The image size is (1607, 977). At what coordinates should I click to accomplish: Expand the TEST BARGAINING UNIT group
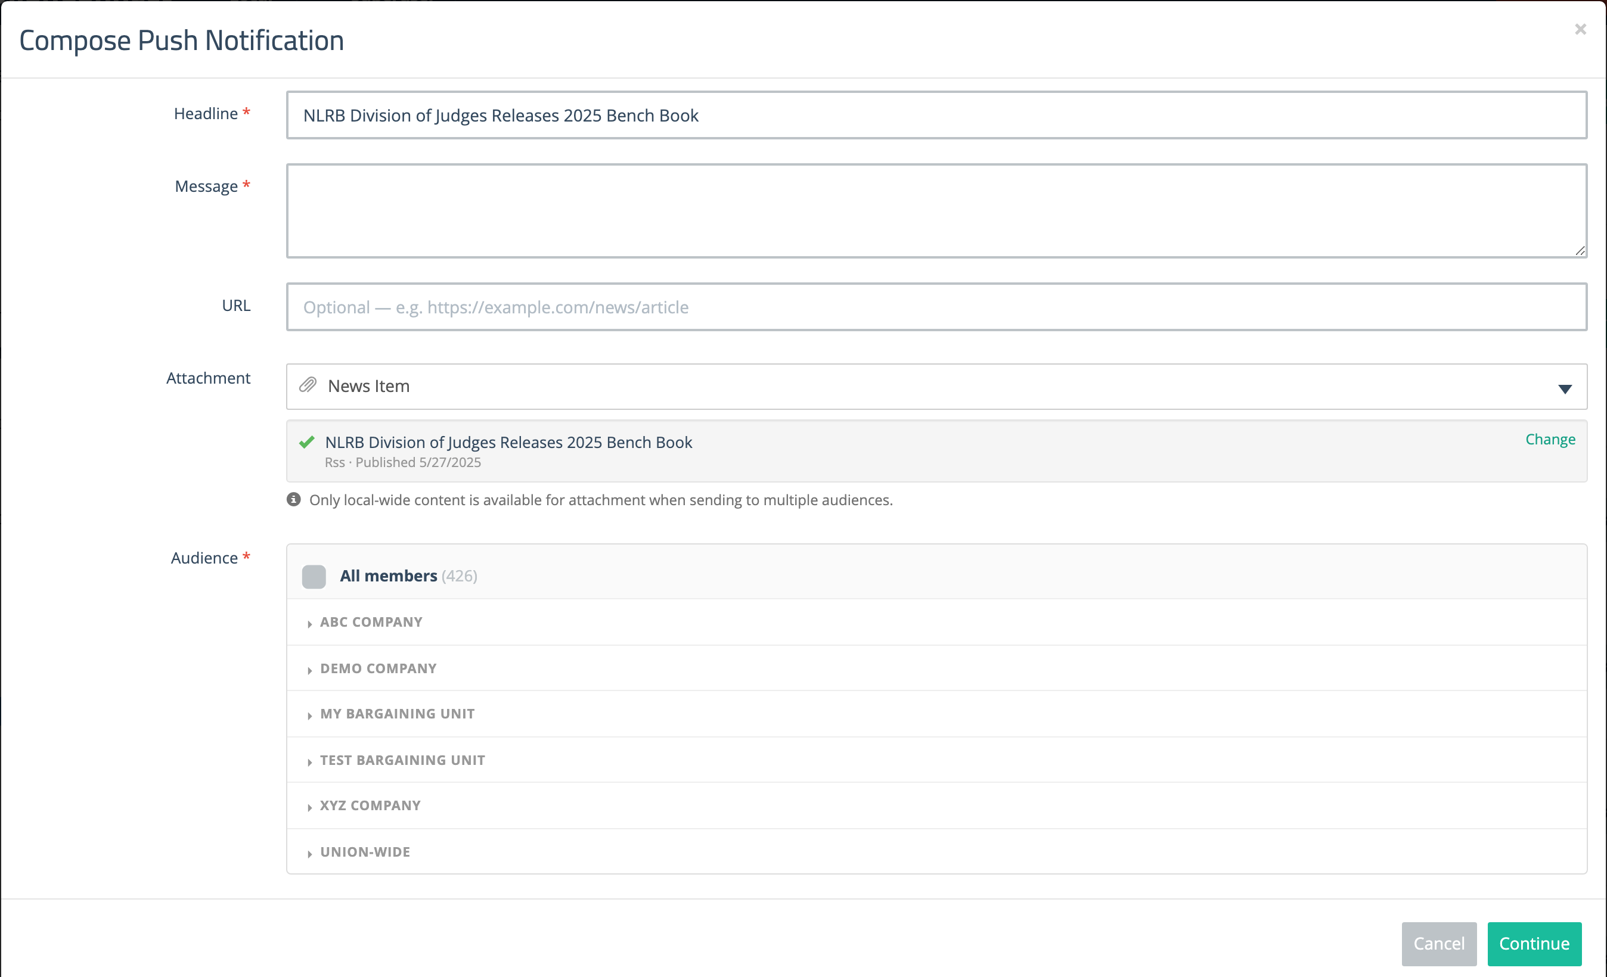(x=936, y=761)
